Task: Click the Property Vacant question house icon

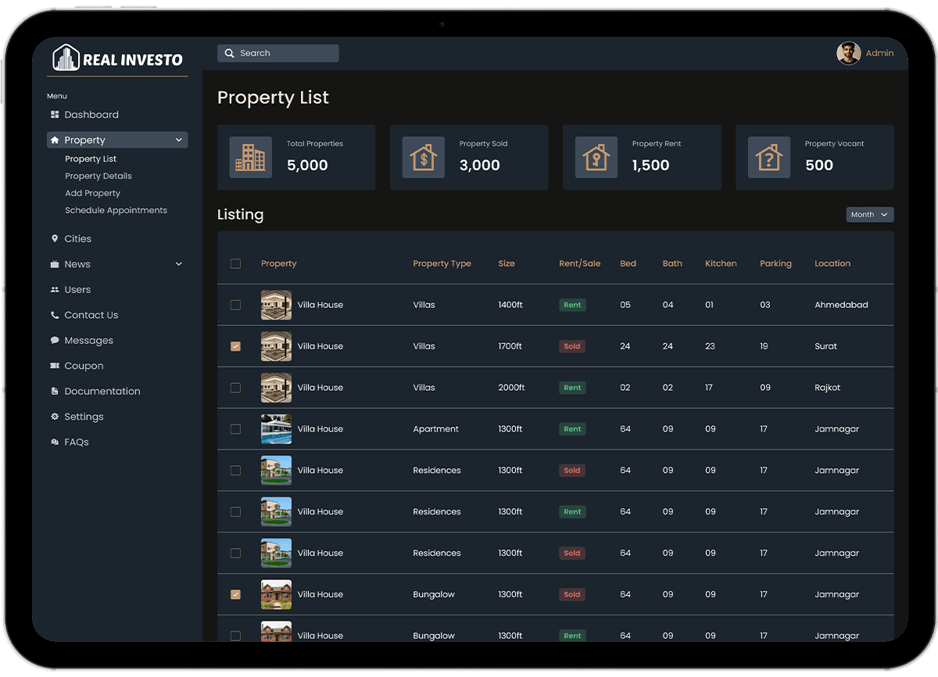Action: click(x=768, y=157)
